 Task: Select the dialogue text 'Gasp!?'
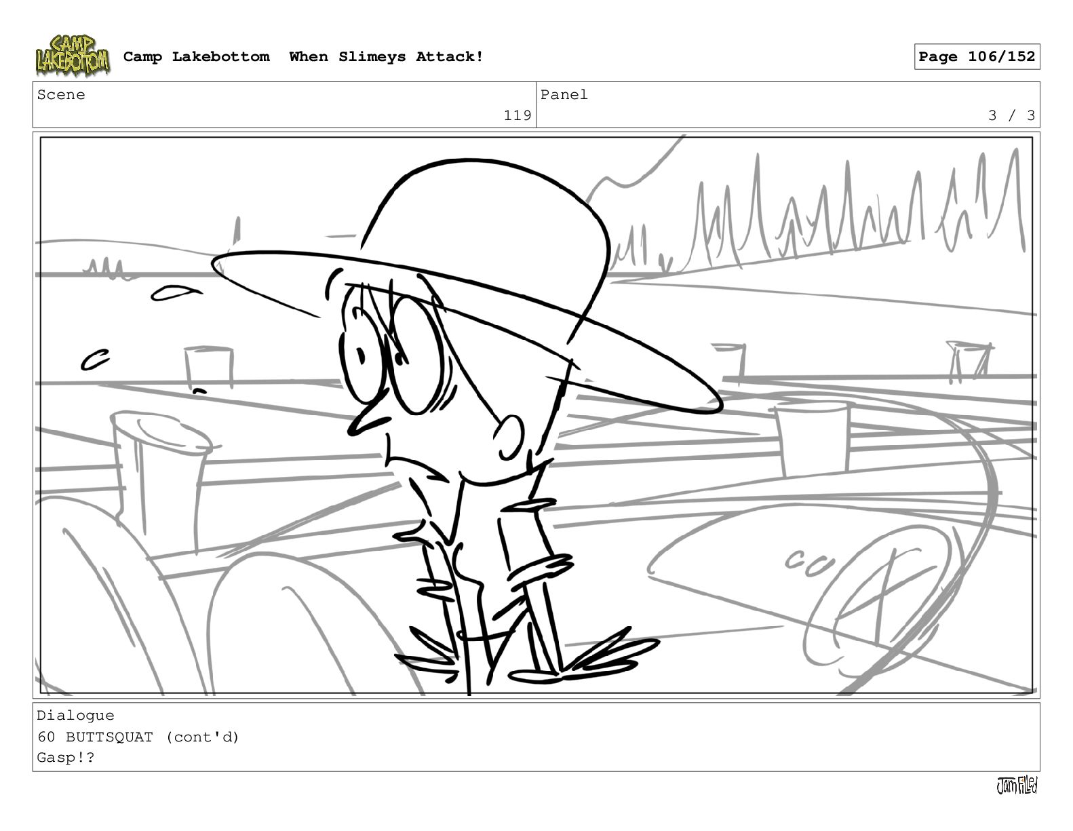[x=66, y=758]
